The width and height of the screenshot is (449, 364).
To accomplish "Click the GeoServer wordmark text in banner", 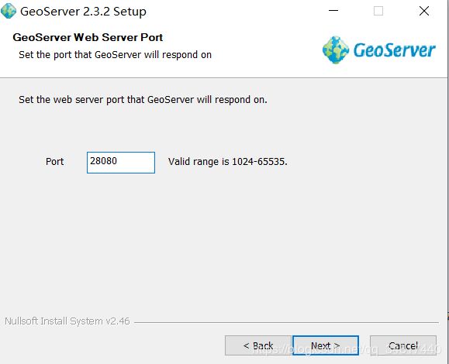I will pyautogui.click(x=394, y=50).
